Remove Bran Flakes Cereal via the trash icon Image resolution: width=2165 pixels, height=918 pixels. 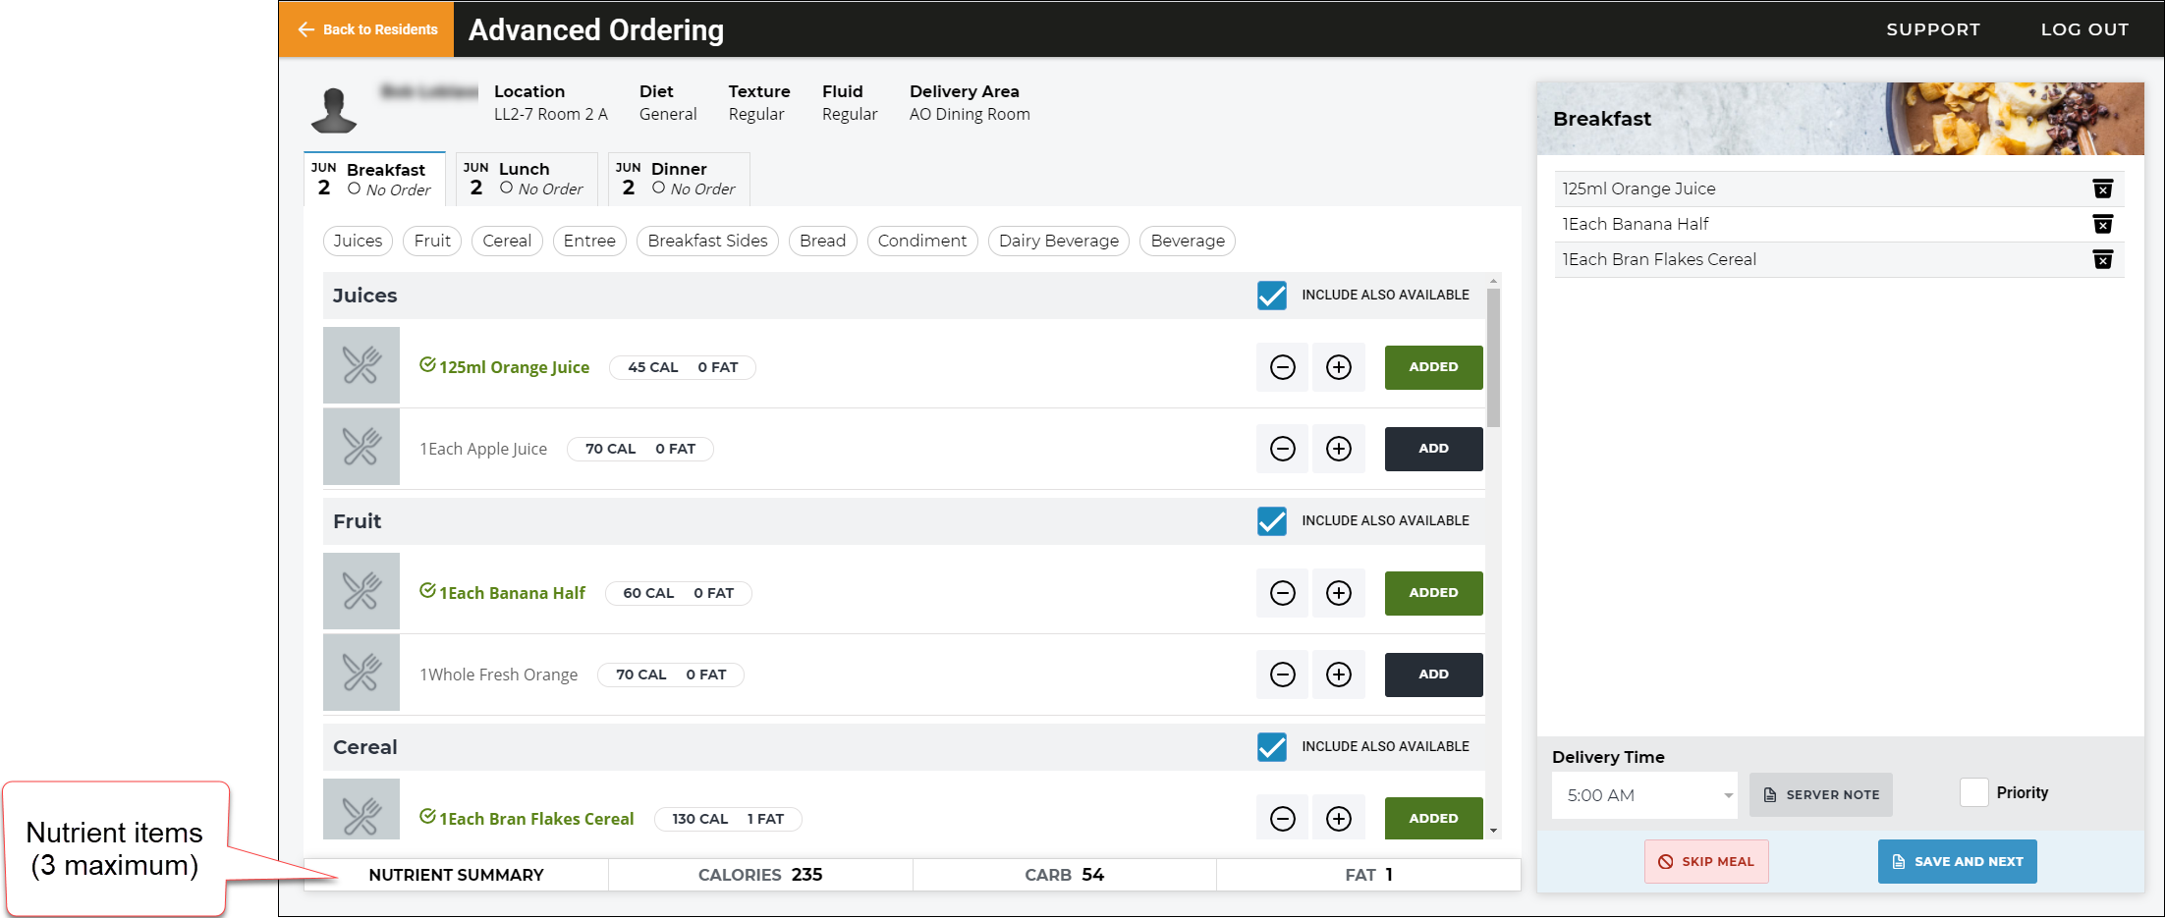[2103, 259]
